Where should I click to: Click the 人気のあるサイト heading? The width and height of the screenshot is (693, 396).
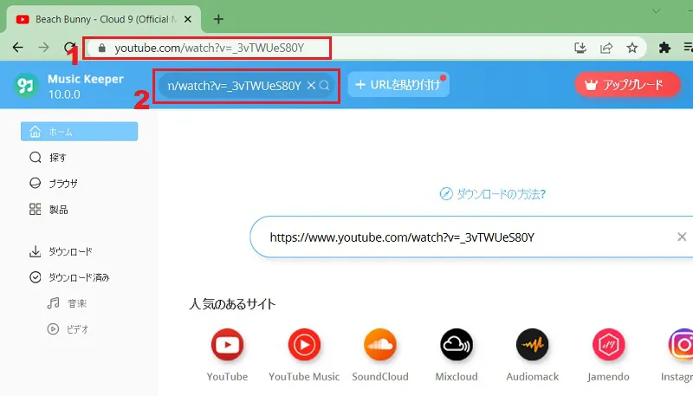pos(232,304)
